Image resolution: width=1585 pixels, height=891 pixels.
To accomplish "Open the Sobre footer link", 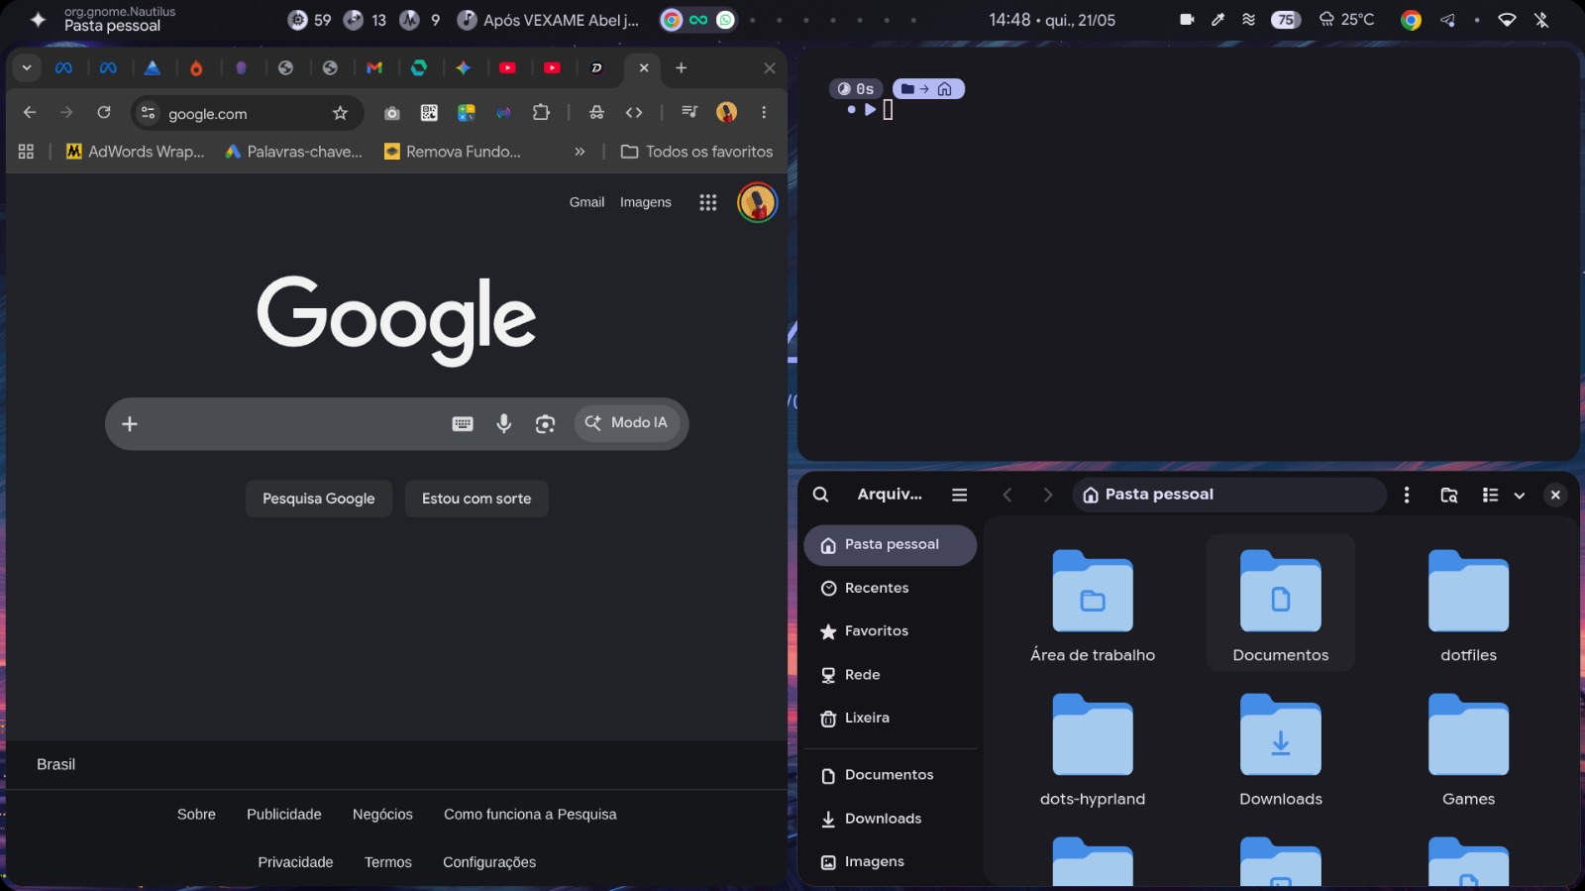I will pos(196,815).
